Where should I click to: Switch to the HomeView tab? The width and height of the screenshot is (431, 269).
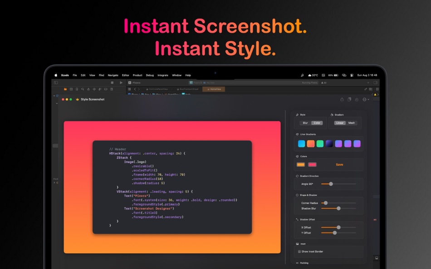214,89
